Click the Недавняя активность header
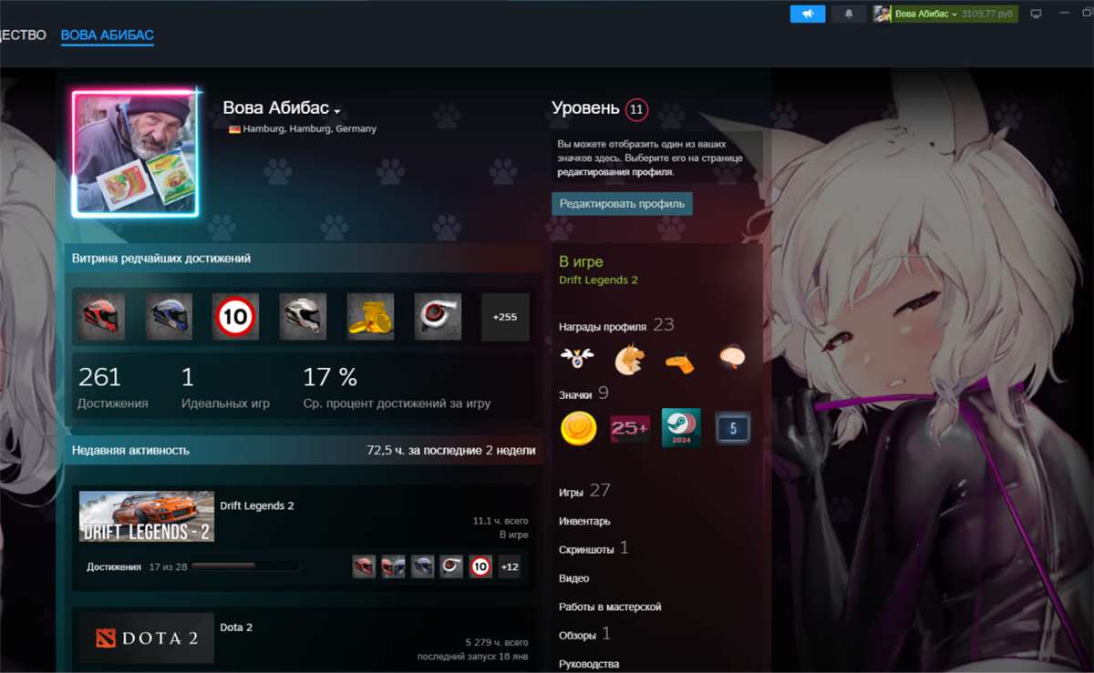The image size is (1094, 673). pos(130,450)
